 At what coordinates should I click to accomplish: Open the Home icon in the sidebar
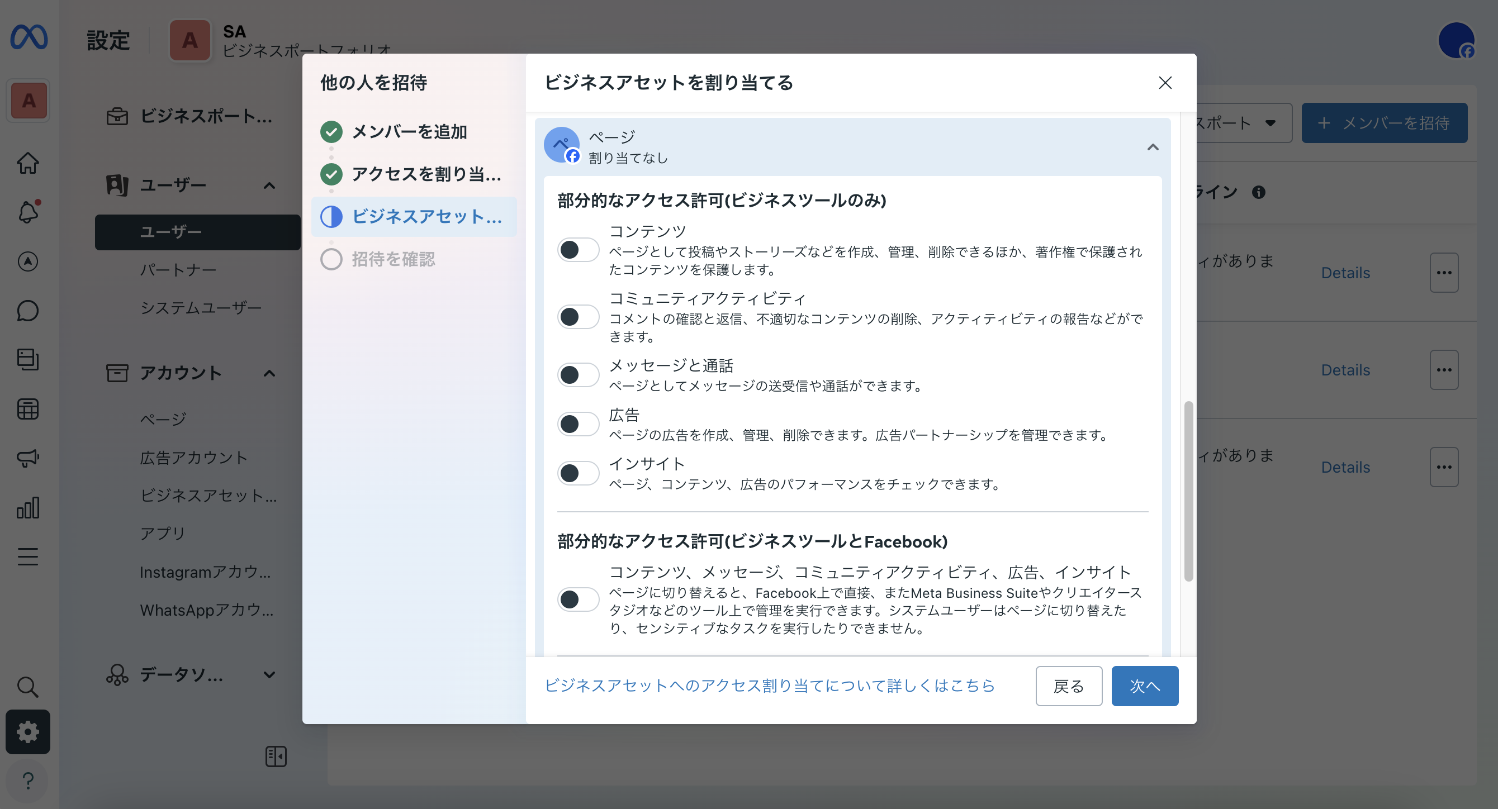pos(27,163)
